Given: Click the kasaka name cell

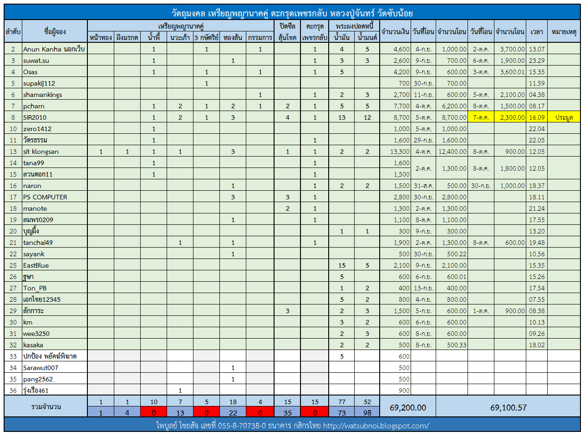Looking at the screenshot, I should pyautogui.click(x=55, y=345).
